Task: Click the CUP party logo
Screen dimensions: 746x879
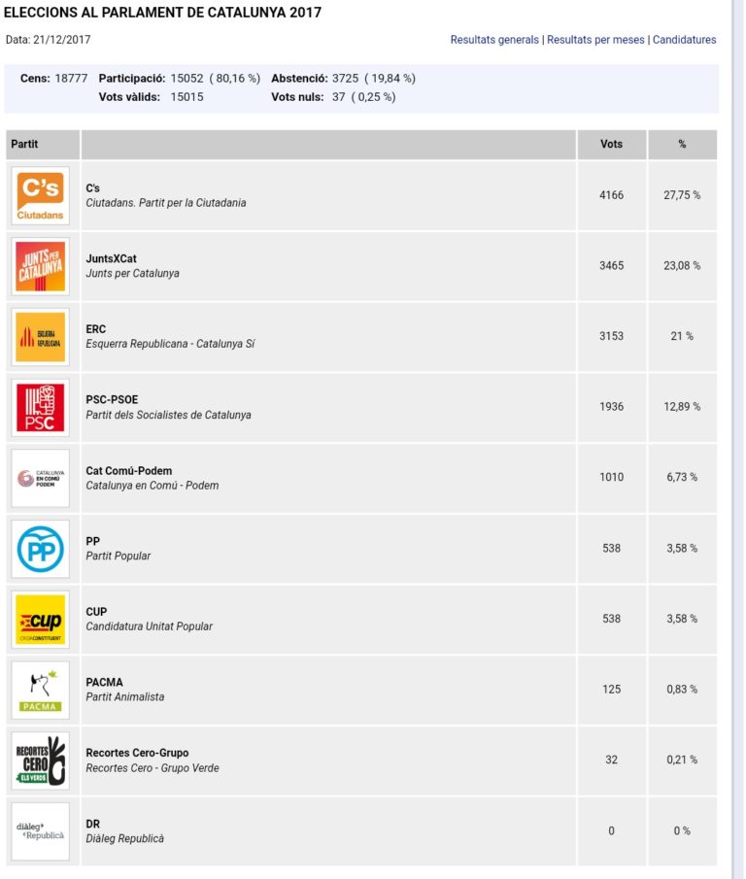Action: click(x=41, y=619)
